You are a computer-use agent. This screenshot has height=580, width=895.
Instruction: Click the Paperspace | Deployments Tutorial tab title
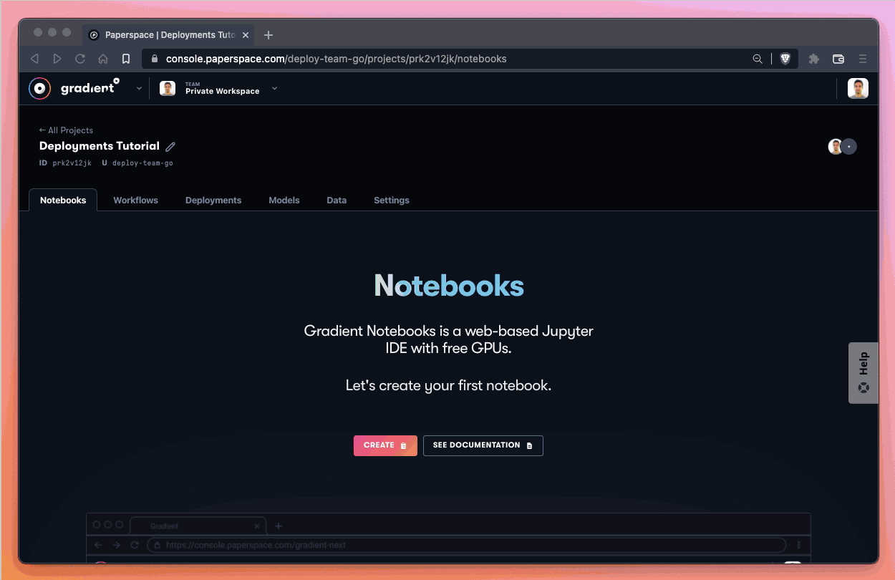(170, 35)
